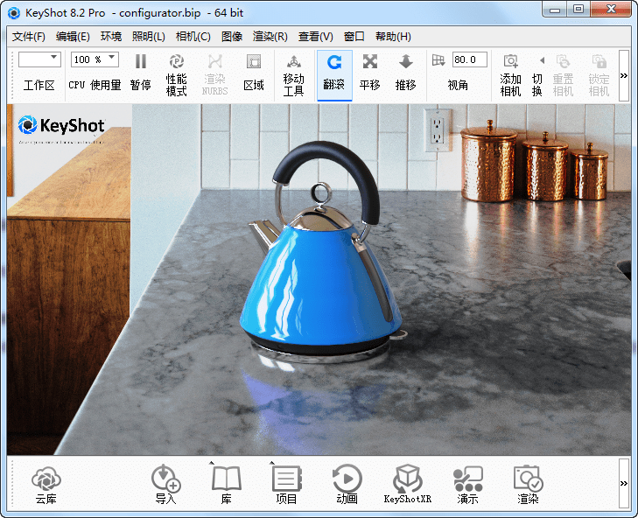Open the 照明(L) lighting menu
638x518 pixels.
(148, 37)
